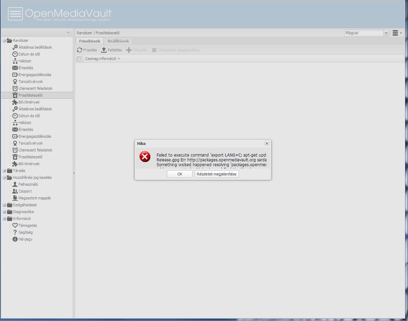Click Változások megjelenítése toolbar button
Screen dimensions: 408x321
[176, 50]
